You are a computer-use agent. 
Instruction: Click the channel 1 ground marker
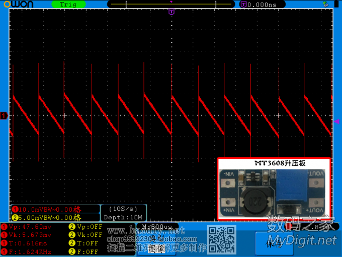pos(4,116)
